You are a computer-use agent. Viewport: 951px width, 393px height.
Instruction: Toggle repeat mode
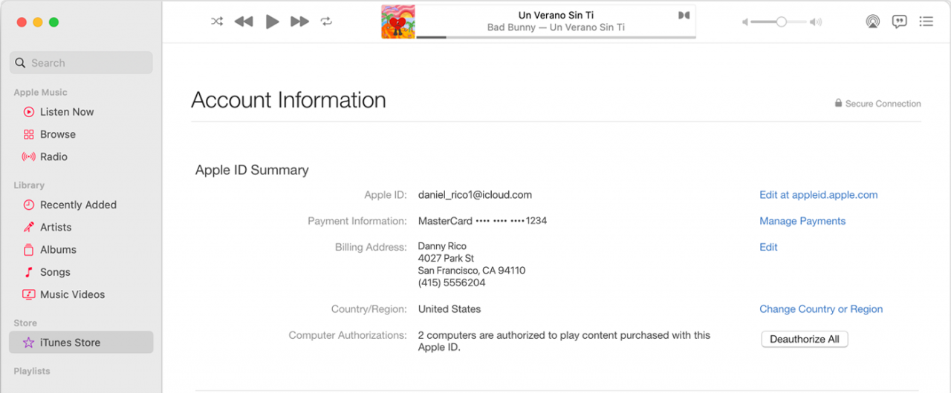(x=326, y=22)
